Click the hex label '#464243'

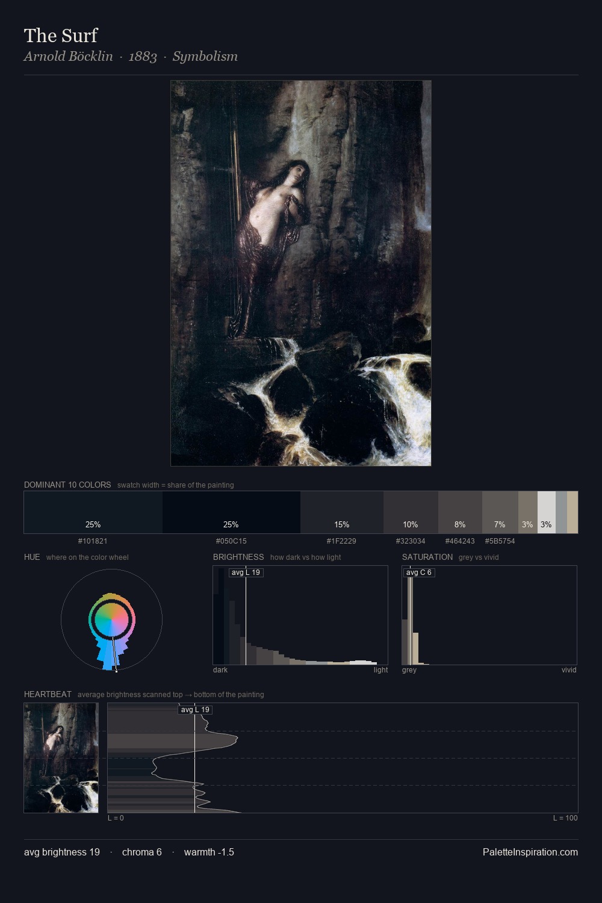[x=460, y=541]
